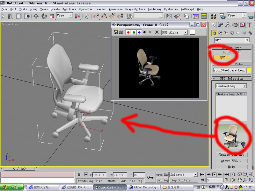Open the Schematic View

(204, 16)
